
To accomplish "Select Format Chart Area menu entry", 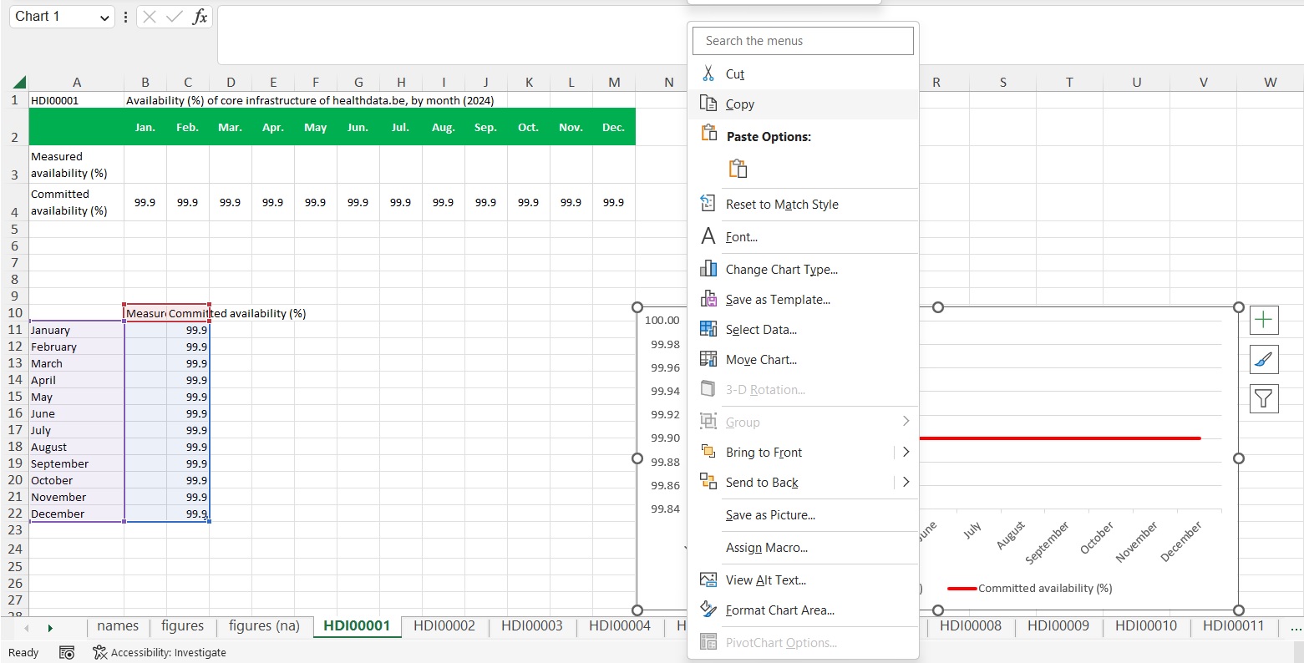I will [x=779, y=610].
